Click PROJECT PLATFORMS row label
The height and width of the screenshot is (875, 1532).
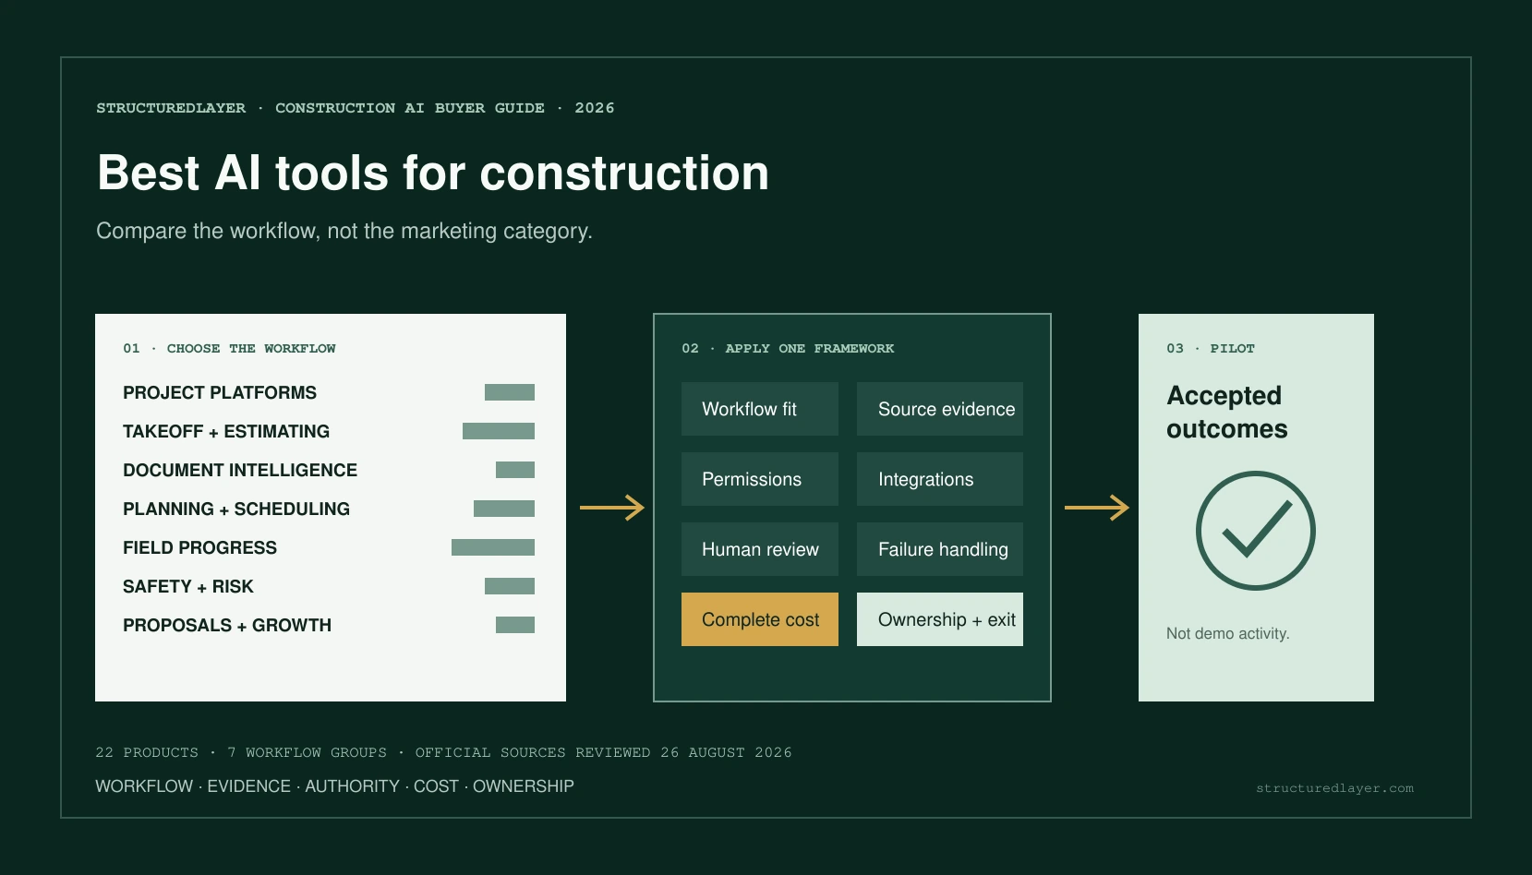tap(220, 392)
